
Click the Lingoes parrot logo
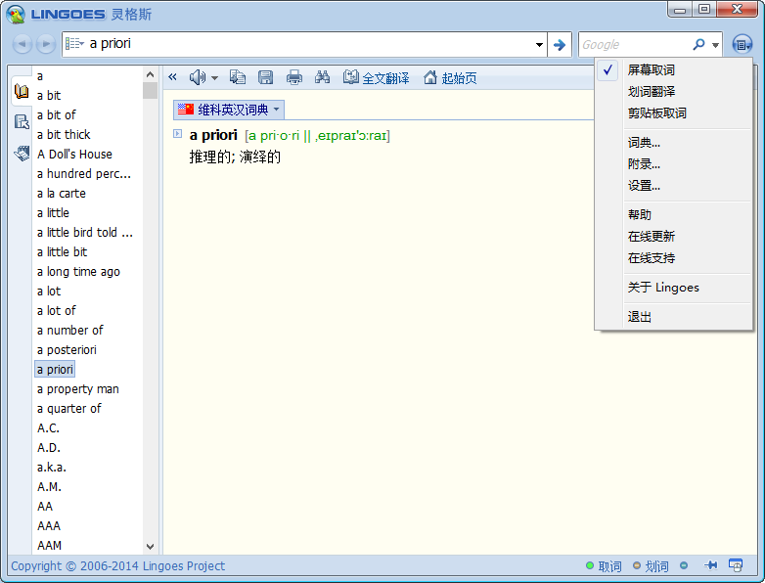tap(16, 14)
